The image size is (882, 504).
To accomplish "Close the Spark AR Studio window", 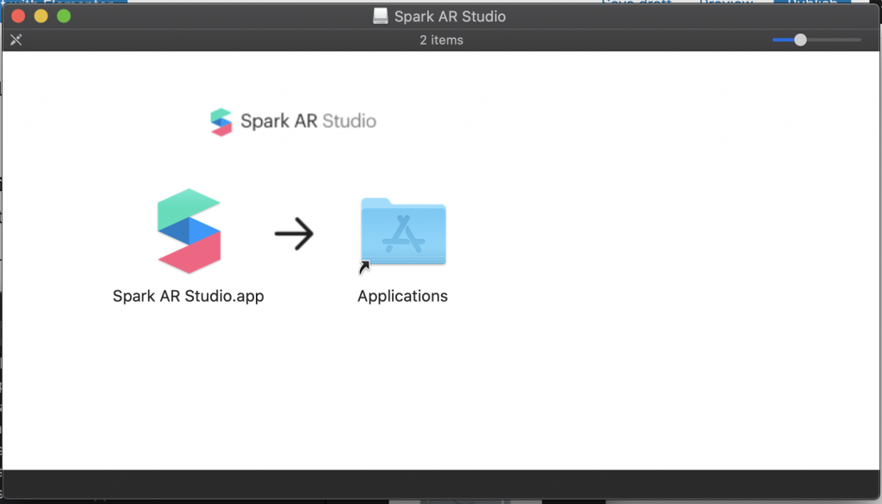I will 18,16.
